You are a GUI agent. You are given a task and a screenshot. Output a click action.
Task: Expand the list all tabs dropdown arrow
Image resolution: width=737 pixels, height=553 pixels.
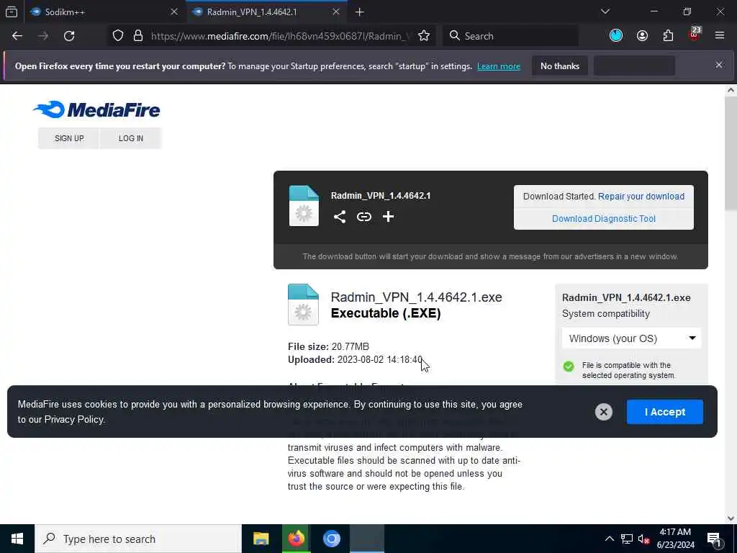click(x=605, y=12)
